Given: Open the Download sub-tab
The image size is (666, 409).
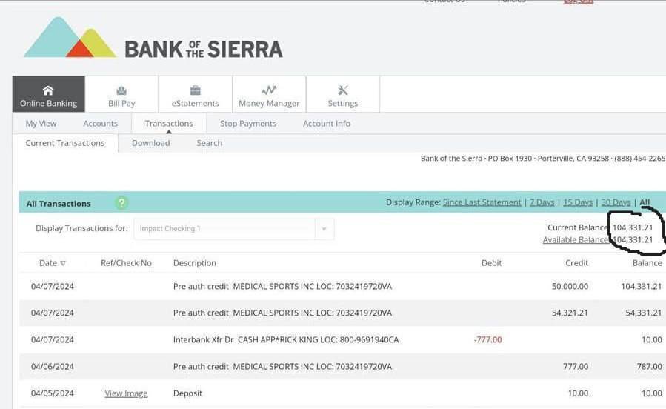Looking at the screenshot, I should (x=151, y=143).
